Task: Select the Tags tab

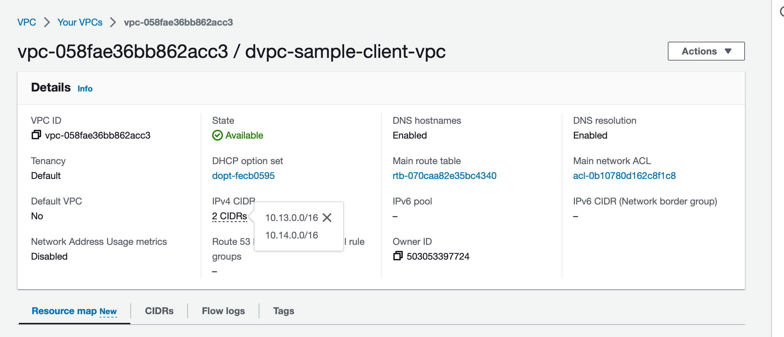Action: point(284,311)
